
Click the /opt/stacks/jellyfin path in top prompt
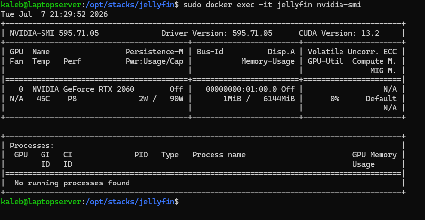click(x=130, y=5)
